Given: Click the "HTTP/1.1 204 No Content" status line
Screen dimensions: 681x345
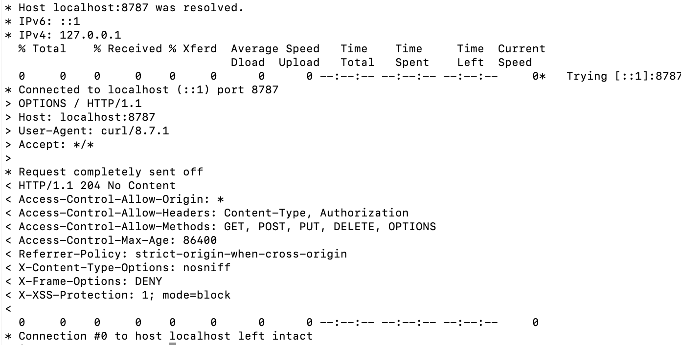Looking at the screenshot, I should [97, 186].
